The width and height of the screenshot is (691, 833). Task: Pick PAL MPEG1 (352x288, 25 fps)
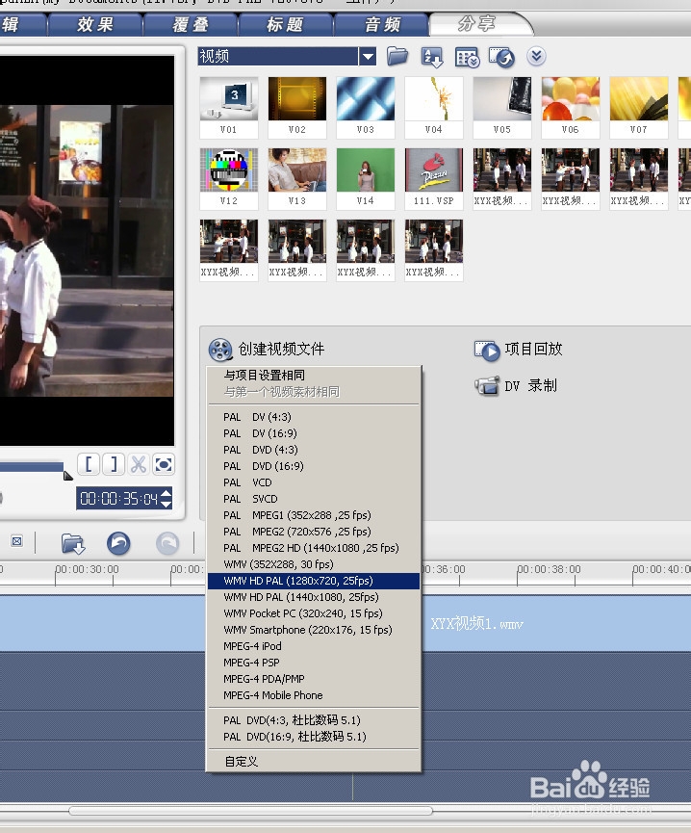tap(314, 515)
